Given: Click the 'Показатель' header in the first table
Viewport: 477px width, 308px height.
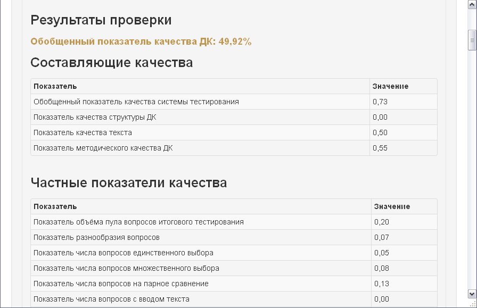Looking at the screenshot, I should coord(55,86).
